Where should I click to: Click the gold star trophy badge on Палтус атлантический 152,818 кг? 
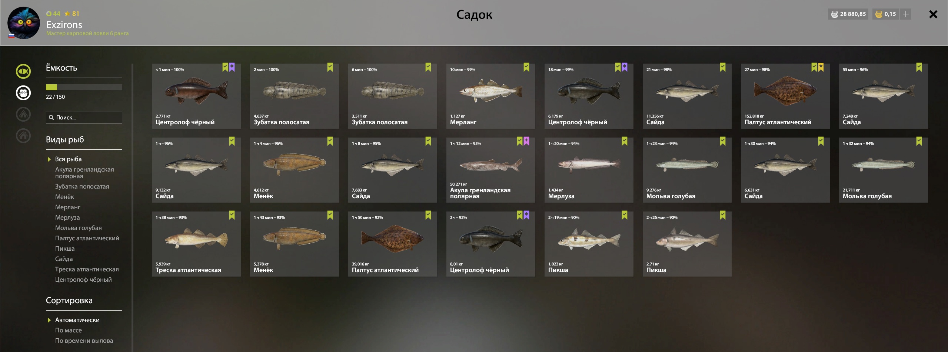coord(821,67)
